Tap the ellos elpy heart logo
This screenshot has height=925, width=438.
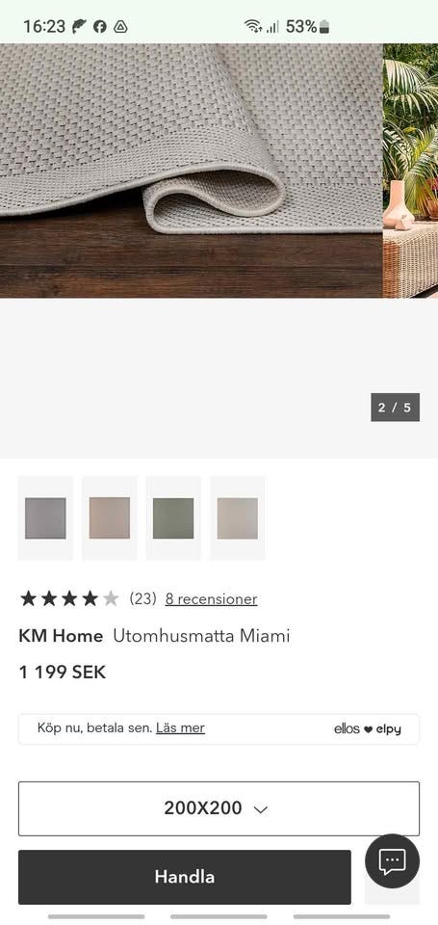(368, 729)
